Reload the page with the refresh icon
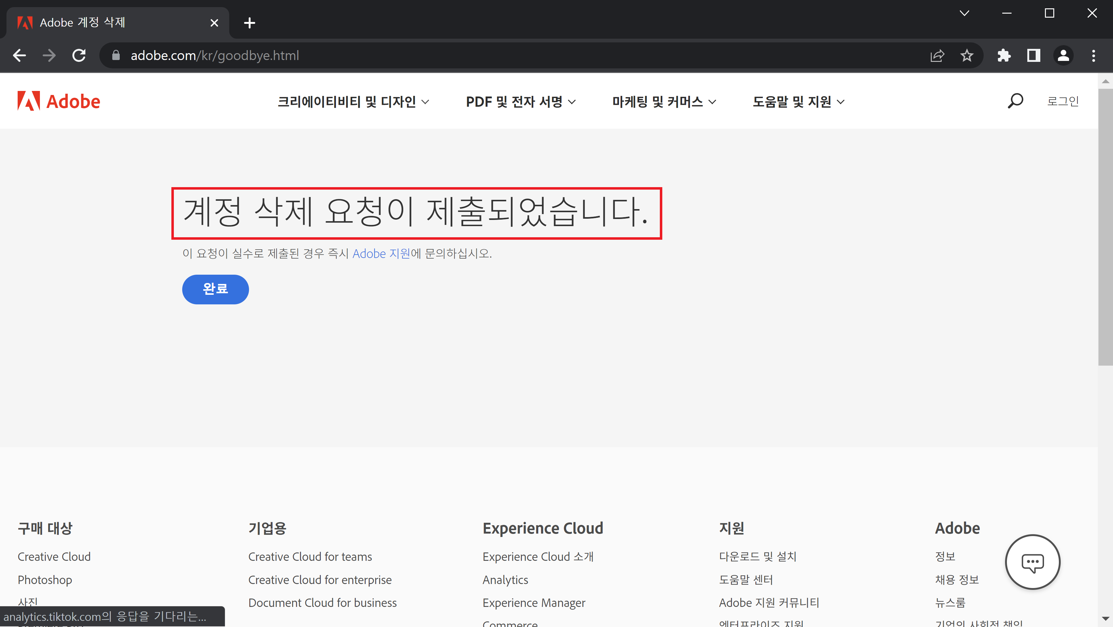Screen dimensions: 1113x627 [x=79, y=55]
